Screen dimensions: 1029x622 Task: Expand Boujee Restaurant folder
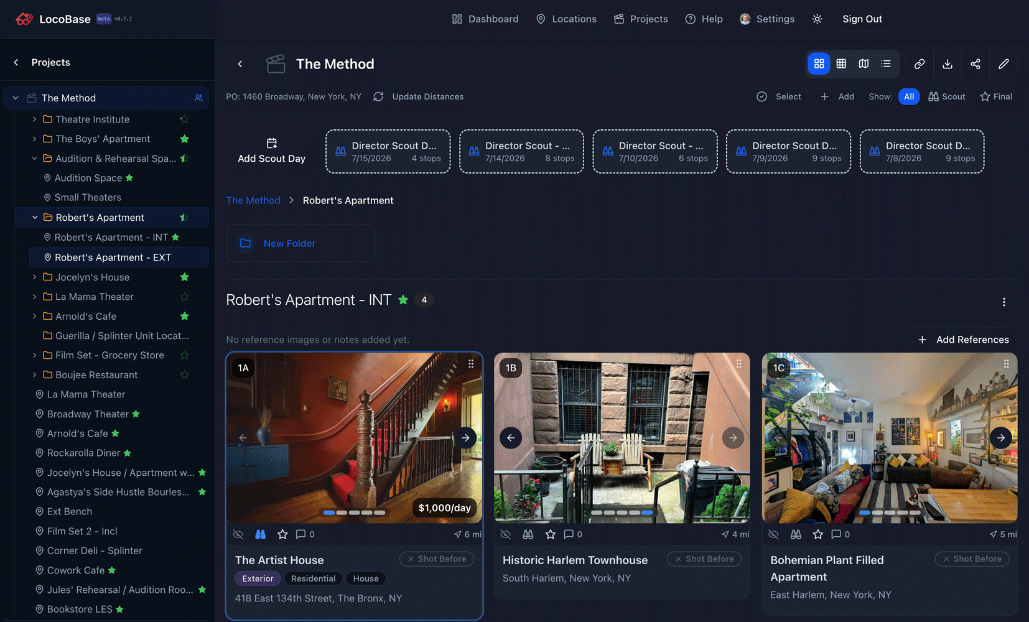point(34,375)
